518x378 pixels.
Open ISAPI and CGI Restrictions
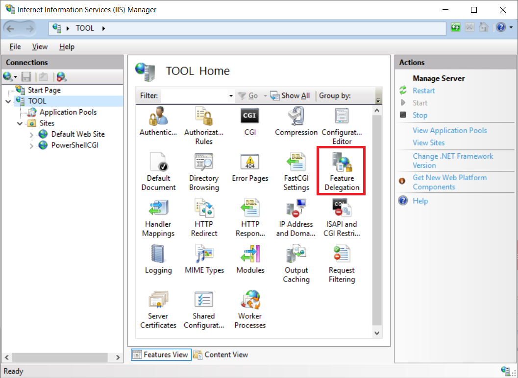click(342, 217)
